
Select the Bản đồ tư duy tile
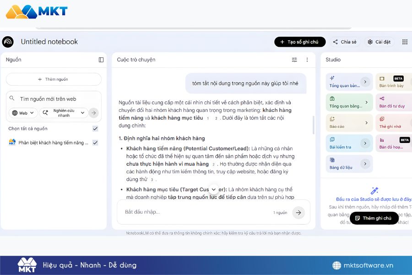tap(393, 102)
